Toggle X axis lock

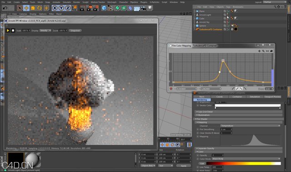click(55, 8)
